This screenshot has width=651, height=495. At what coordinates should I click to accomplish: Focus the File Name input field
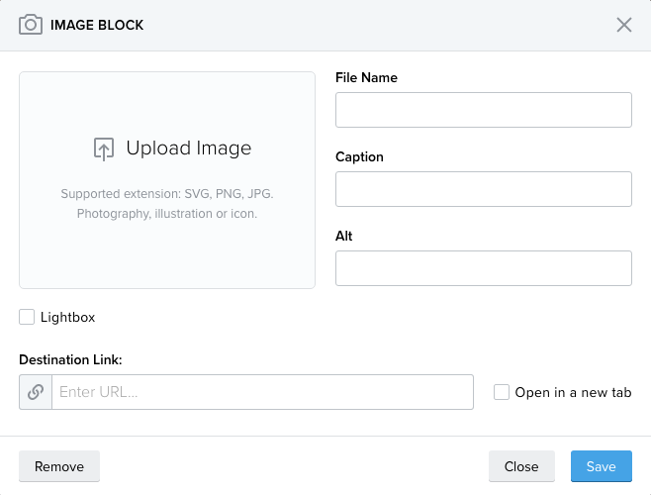point(484,110)
